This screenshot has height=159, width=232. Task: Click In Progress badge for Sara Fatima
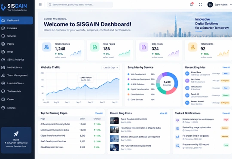point(225,81)
